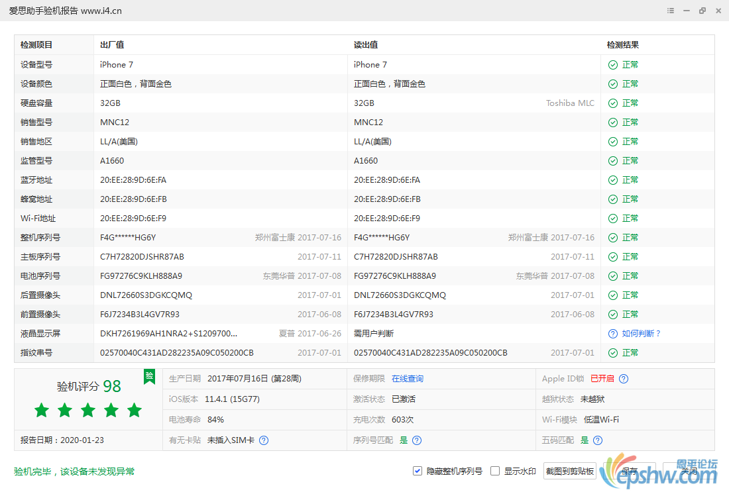Viewport: 729px width, 496px height.
Task: Click the iOS version 11.4.1 (15G77) value
Action: pyautogui.click(x=232, y=399)
